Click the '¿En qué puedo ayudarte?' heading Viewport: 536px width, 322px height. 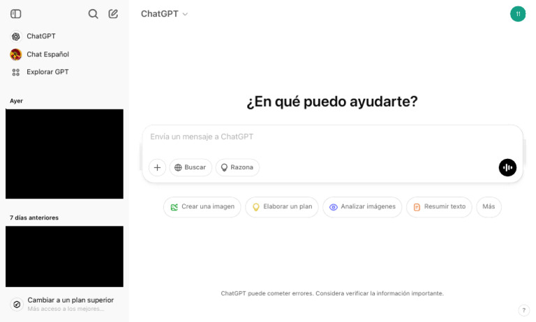coord(332,102)
